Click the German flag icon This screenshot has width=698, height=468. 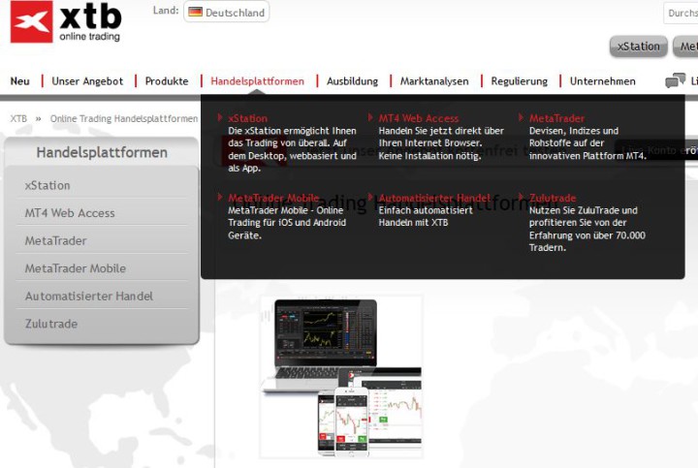click(x=195, y=12)
